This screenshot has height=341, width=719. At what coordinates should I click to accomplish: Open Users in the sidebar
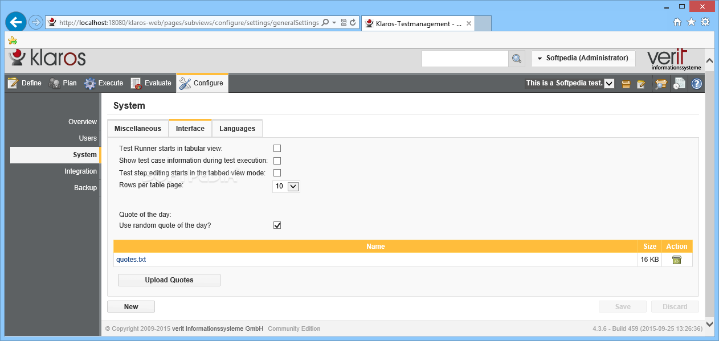88,138
